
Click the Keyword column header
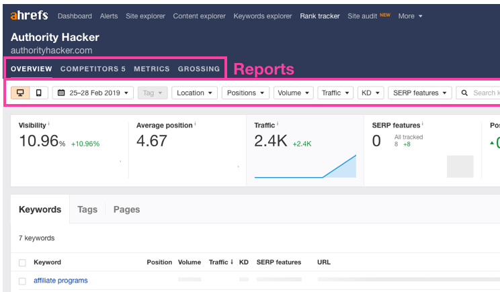pos(47,262)
